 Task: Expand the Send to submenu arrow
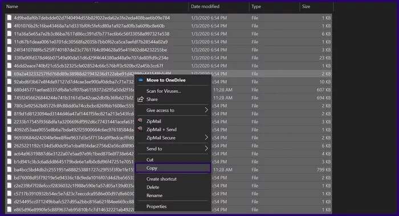point(206,148)
